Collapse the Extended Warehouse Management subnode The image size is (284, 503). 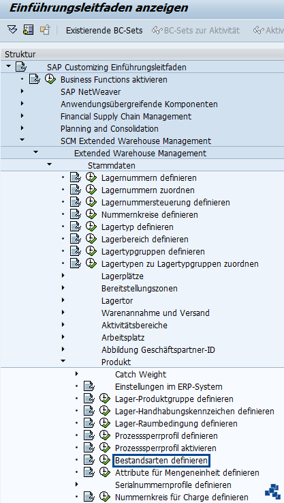pyautogui.click(x=35, y=152)
